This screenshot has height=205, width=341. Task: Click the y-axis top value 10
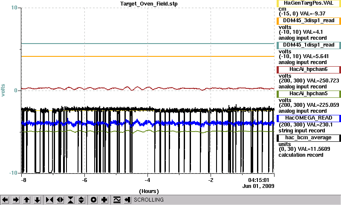point(14,8)
